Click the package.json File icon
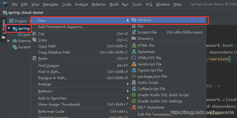Viewport: 237px width, 118px height. [134, 77]
